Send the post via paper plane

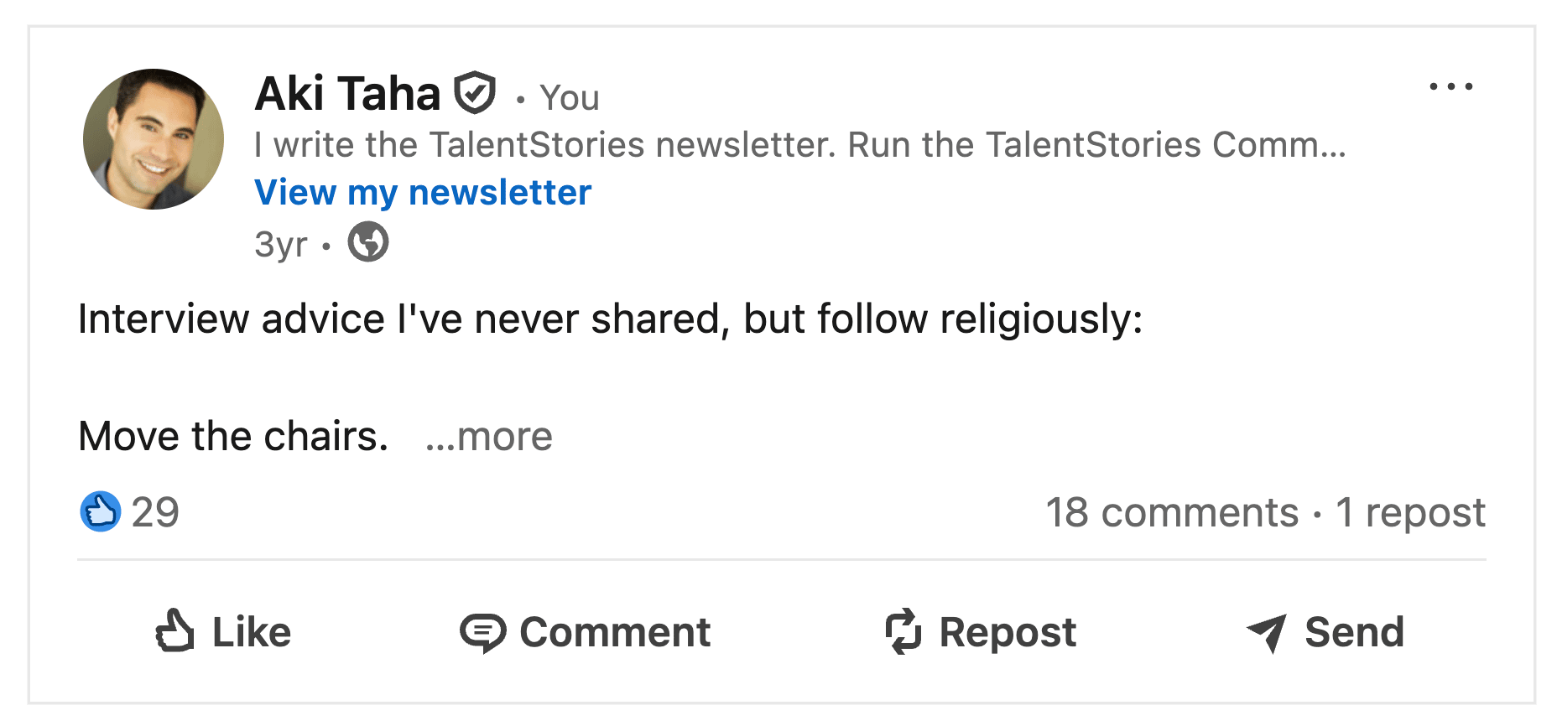(x=1325, y=631)
